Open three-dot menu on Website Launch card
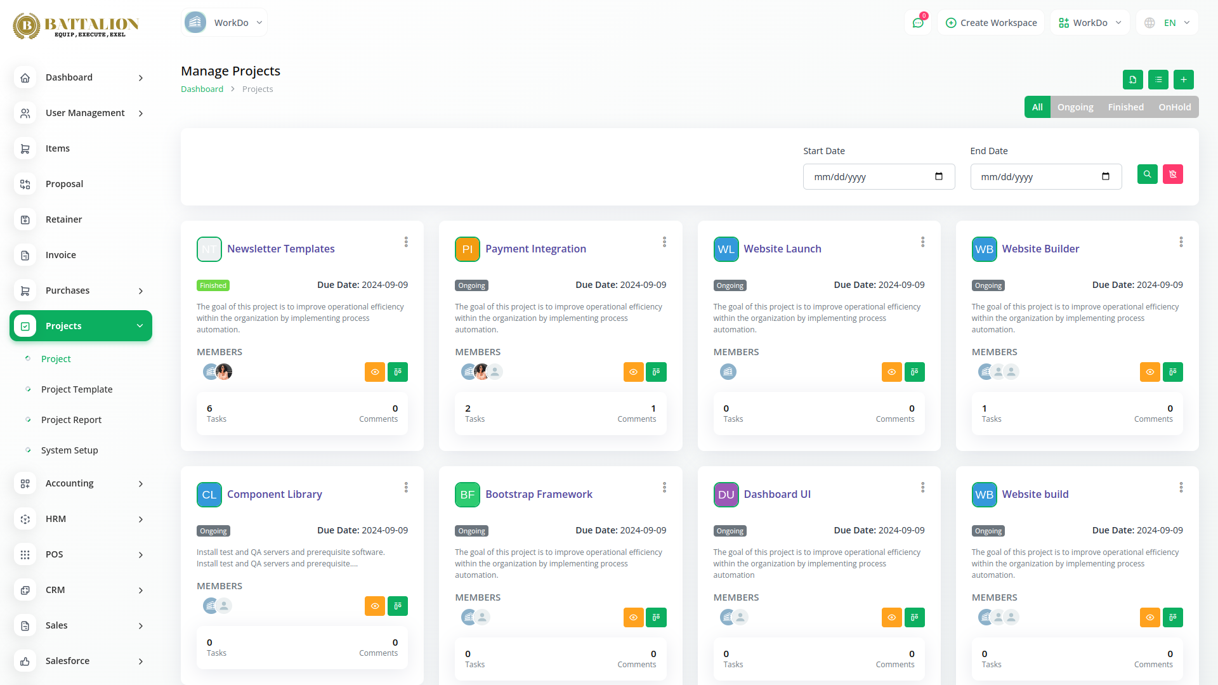The image size is (1218, 685). pos(922,242)
